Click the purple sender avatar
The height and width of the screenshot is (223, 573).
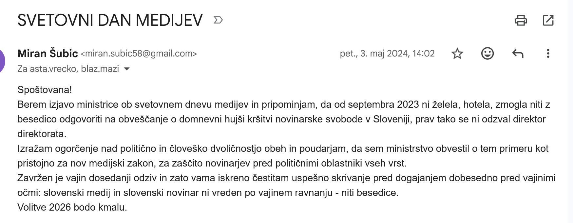click(x=3, y=61)
